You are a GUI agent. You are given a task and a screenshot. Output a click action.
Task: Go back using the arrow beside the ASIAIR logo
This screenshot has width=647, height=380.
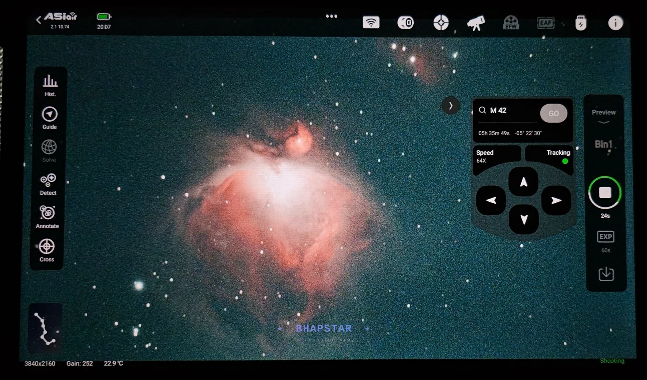(39, 20)
